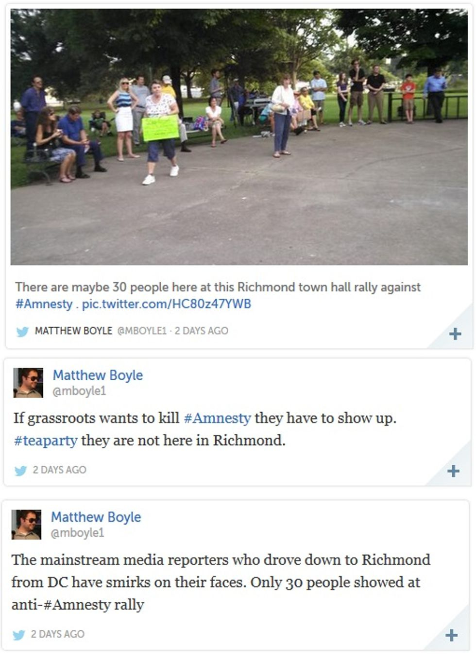Click the 2 DAYS AGO timestamp in photo credit
The image size is (476, 660).
[x=202, y=331]
